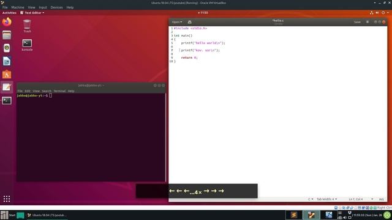
Task: Open the Ln 7, Col 4 position dropdown
Action: pos(361,199)
